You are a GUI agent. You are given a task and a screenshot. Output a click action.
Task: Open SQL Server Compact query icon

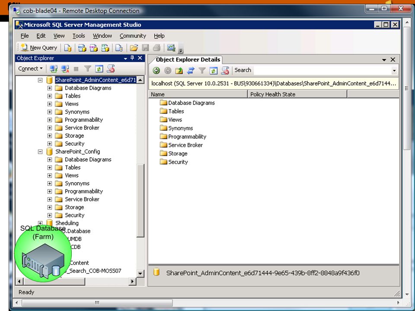click(119, 48)
